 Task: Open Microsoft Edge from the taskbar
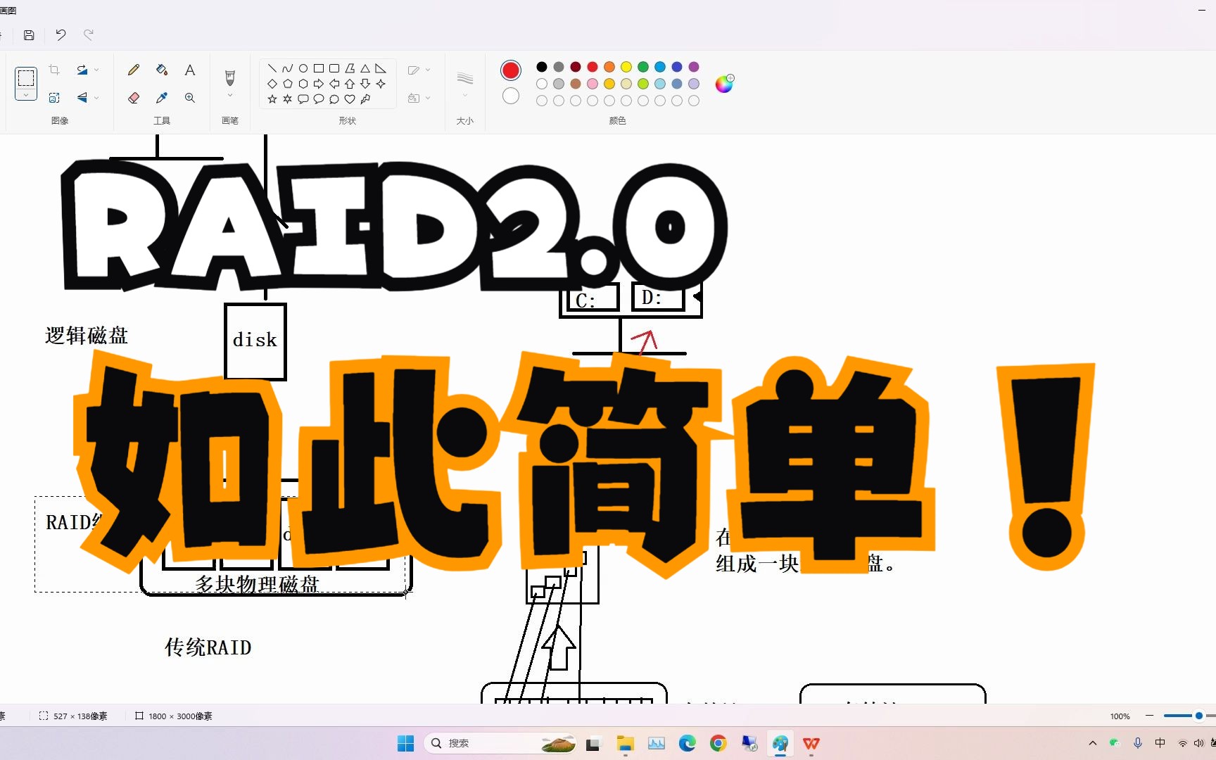pyautogui.click(x=687, y=743)
